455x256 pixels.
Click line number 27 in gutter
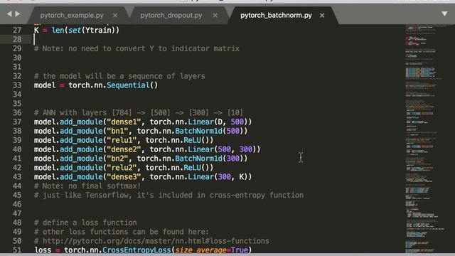pyautogui.click(x=17, y=30)
